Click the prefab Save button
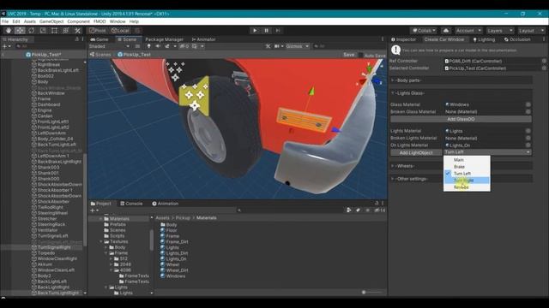Screen dimensions: 549x308 pyautogui.click(x=348, y=55)
